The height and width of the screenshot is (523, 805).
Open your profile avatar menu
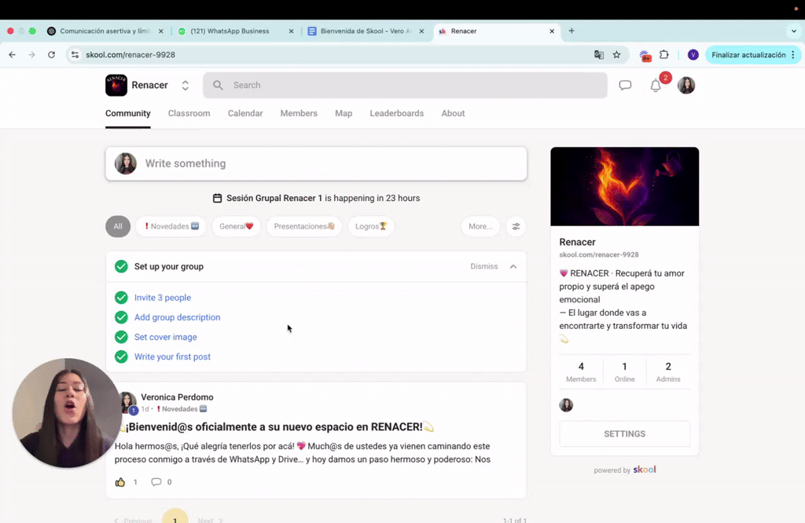pos(686,85)
